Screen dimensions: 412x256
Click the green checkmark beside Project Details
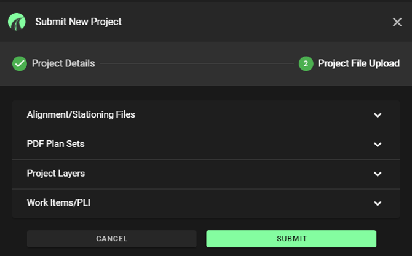(x=20, y=63)
